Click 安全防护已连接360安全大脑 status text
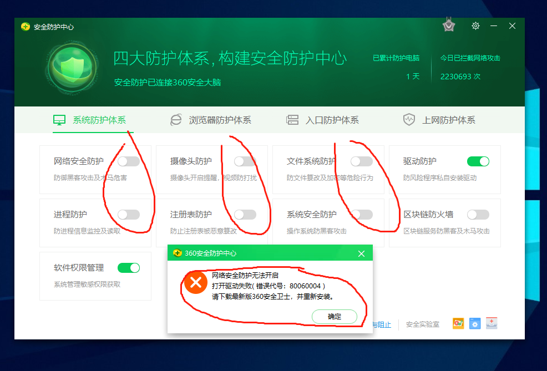Screen dimensions: 547x371 click(x=168, y=82)
